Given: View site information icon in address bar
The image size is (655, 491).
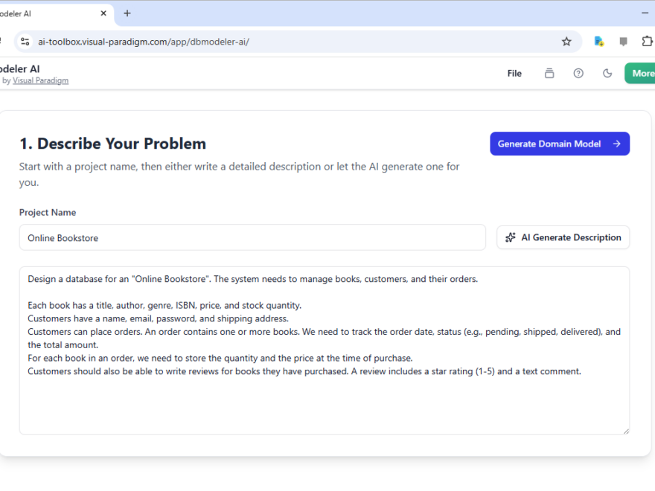Looking at the screenshot, I should tap(25, 42).
